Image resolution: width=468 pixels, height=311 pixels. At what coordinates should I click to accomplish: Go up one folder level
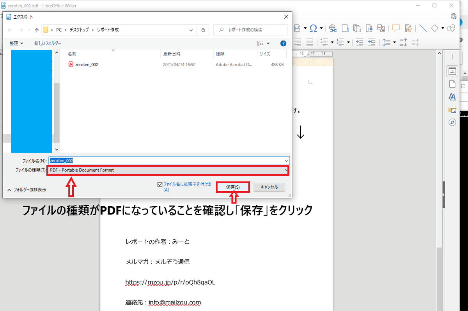[37, 30]
